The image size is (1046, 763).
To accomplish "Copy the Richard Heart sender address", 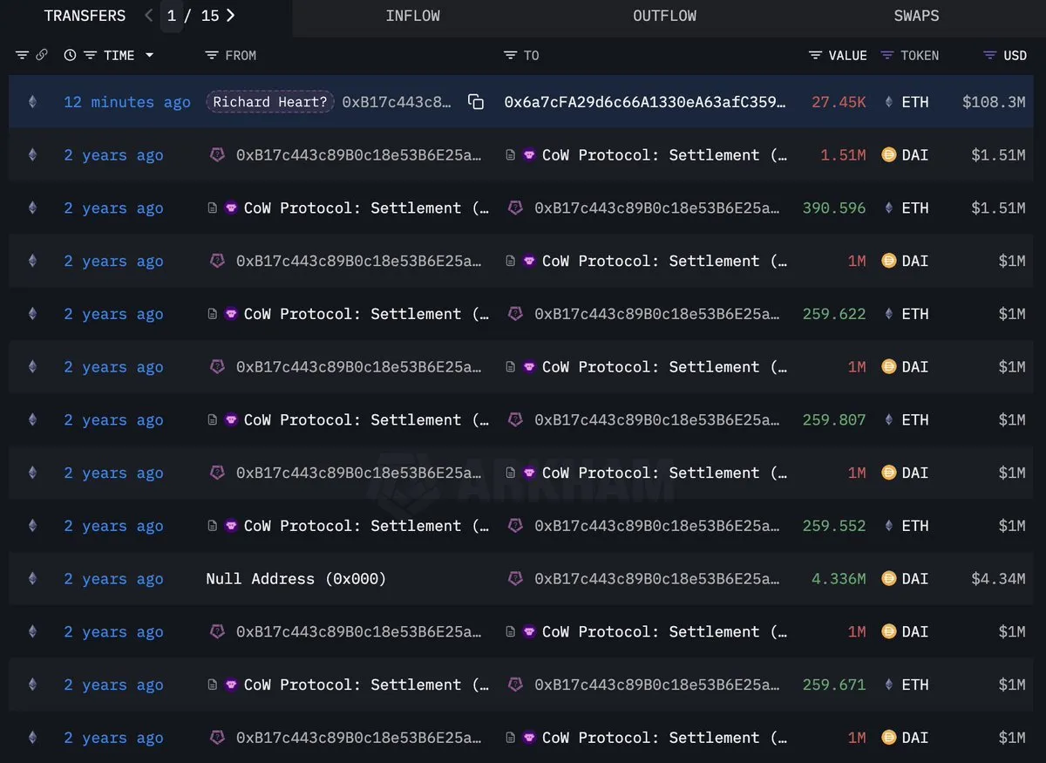I will click(476, 102).
